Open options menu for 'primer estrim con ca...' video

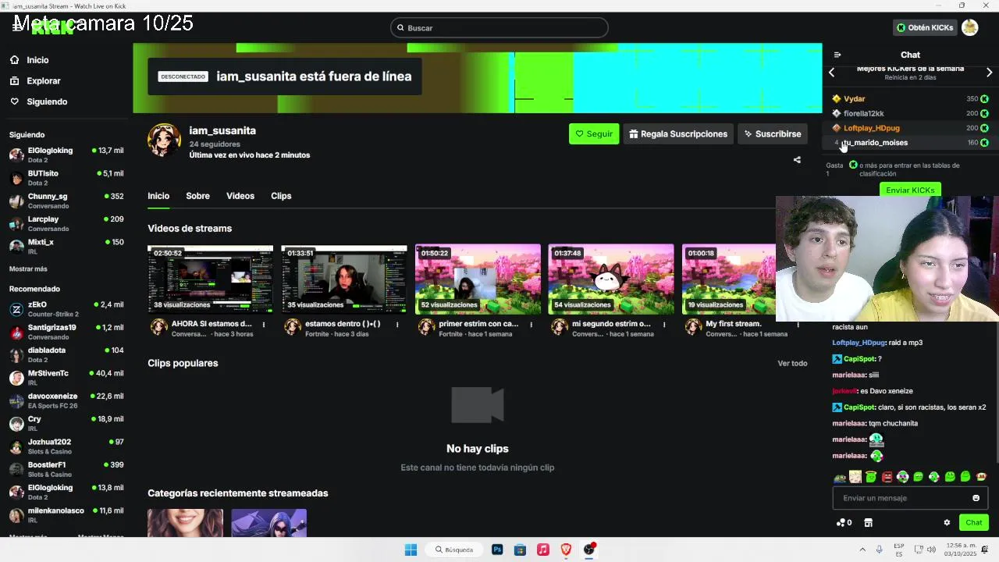531,324
